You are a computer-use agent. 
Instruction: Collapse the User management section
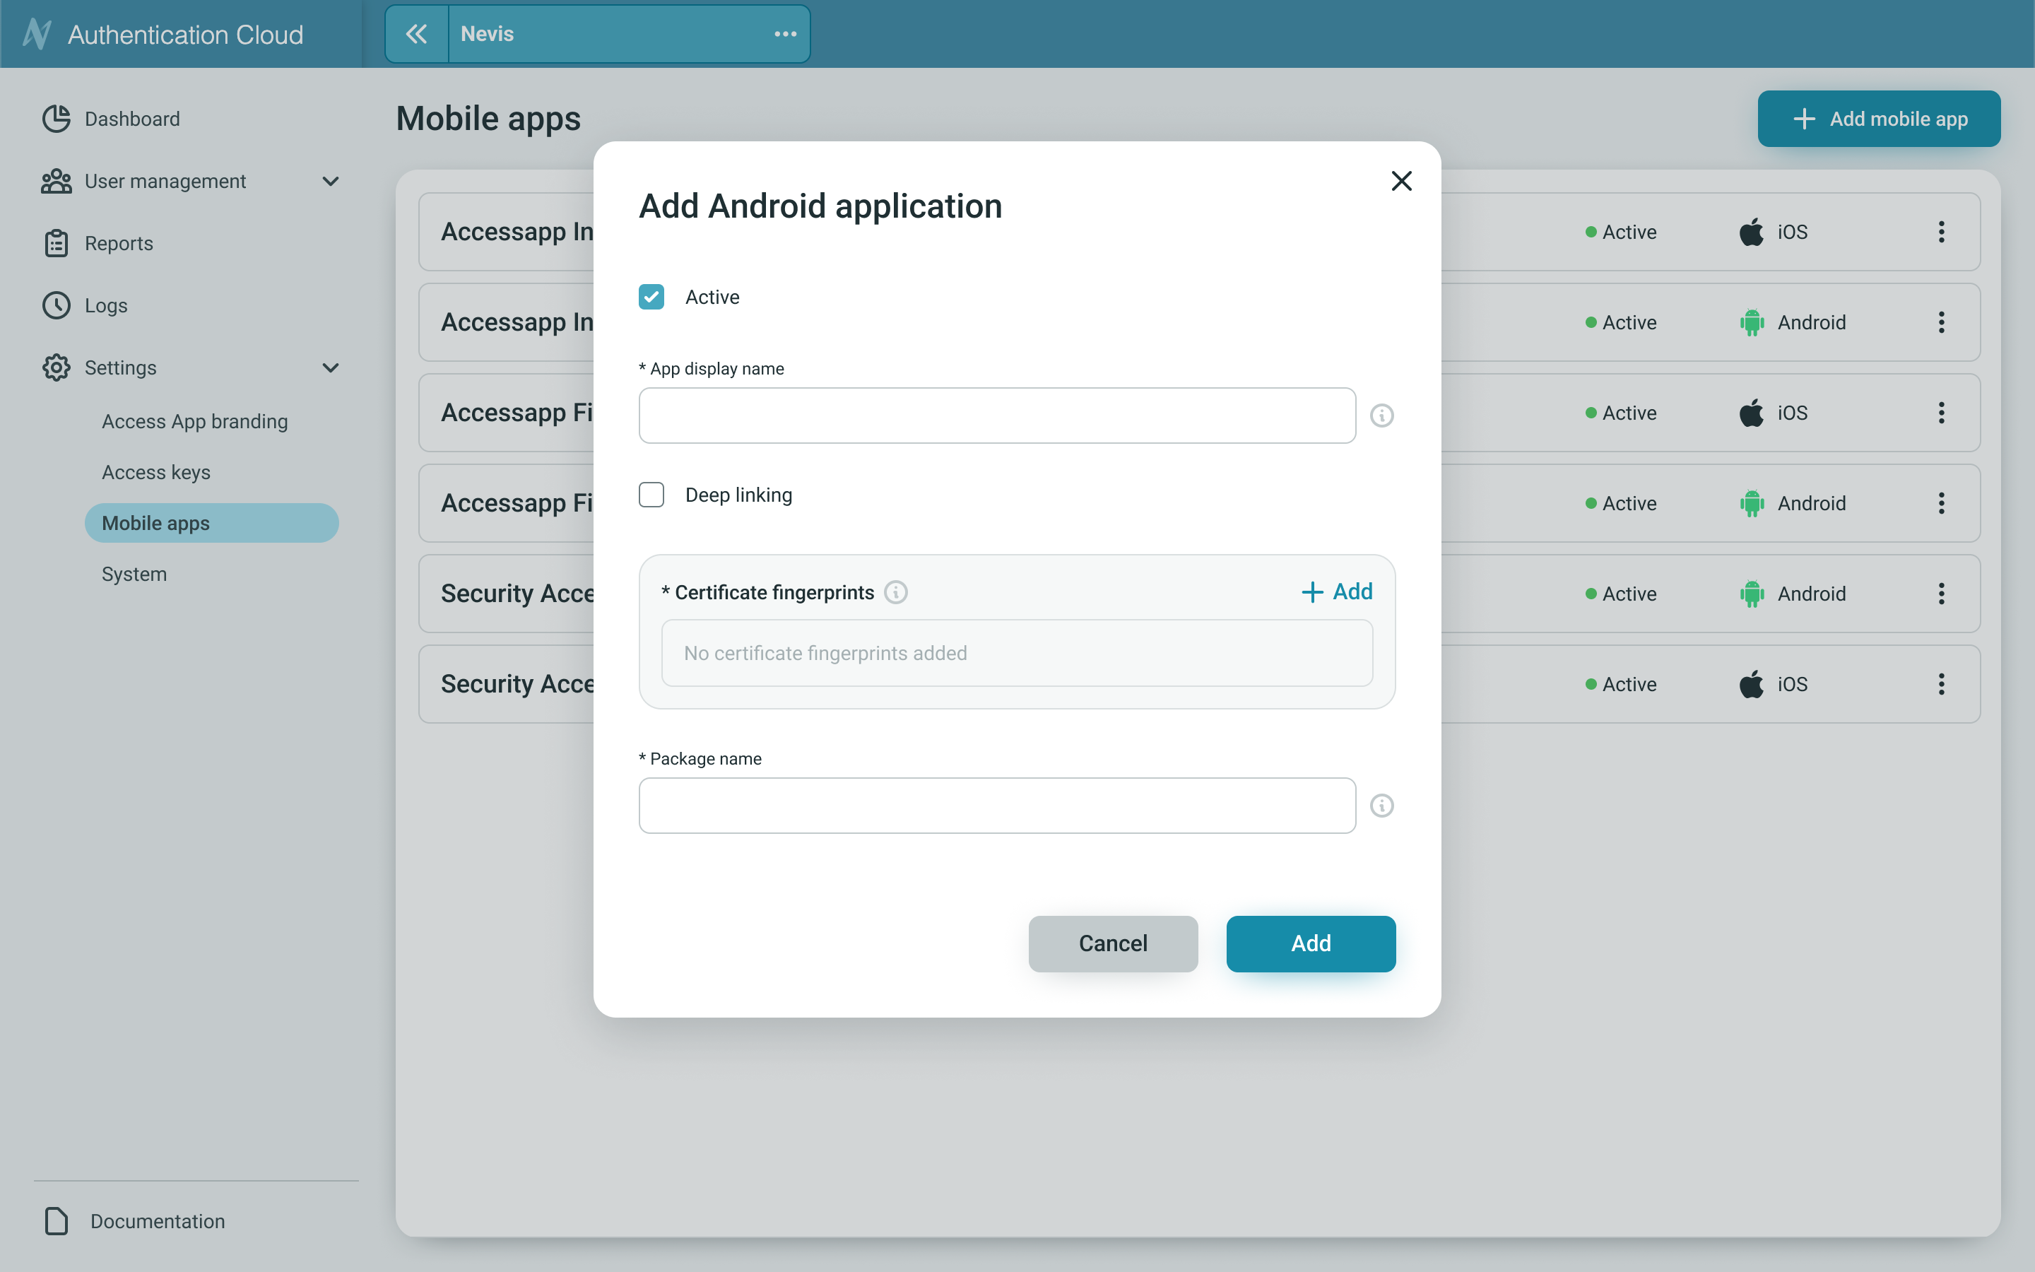(x=330, y=181)
